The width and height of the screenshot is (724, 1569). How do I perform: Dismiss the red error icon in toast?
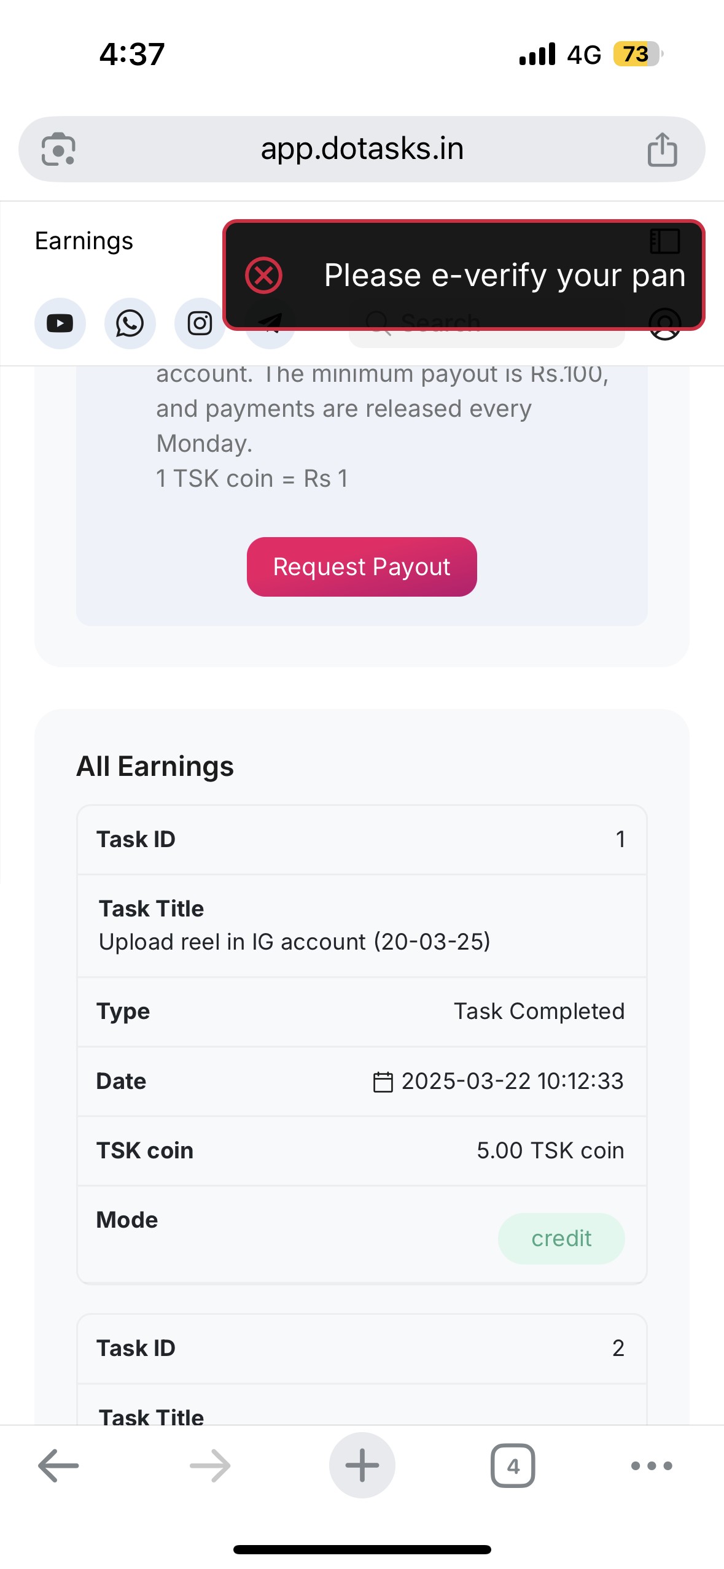pos(264,276)
